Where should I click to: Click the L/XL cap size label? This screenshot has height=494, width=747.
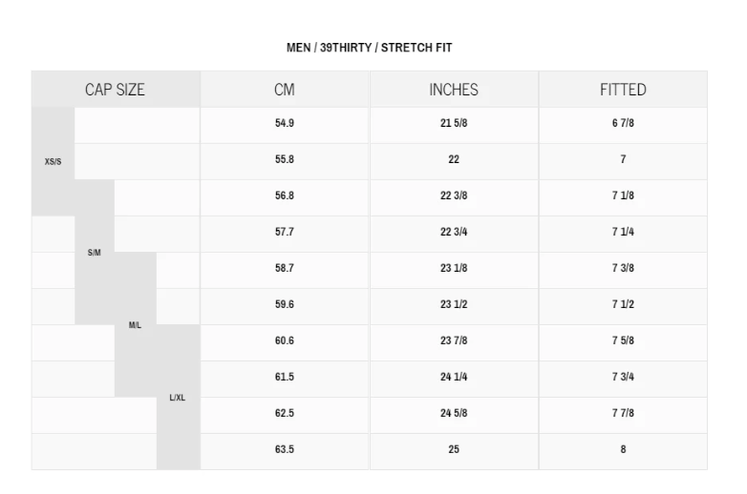click(177, 398)
